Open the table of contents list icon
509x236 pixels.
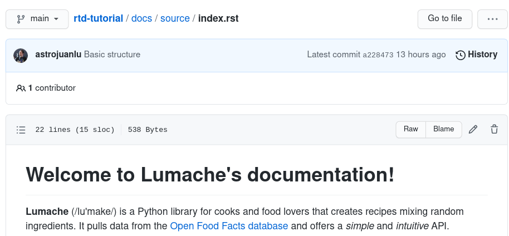[21, 130]
